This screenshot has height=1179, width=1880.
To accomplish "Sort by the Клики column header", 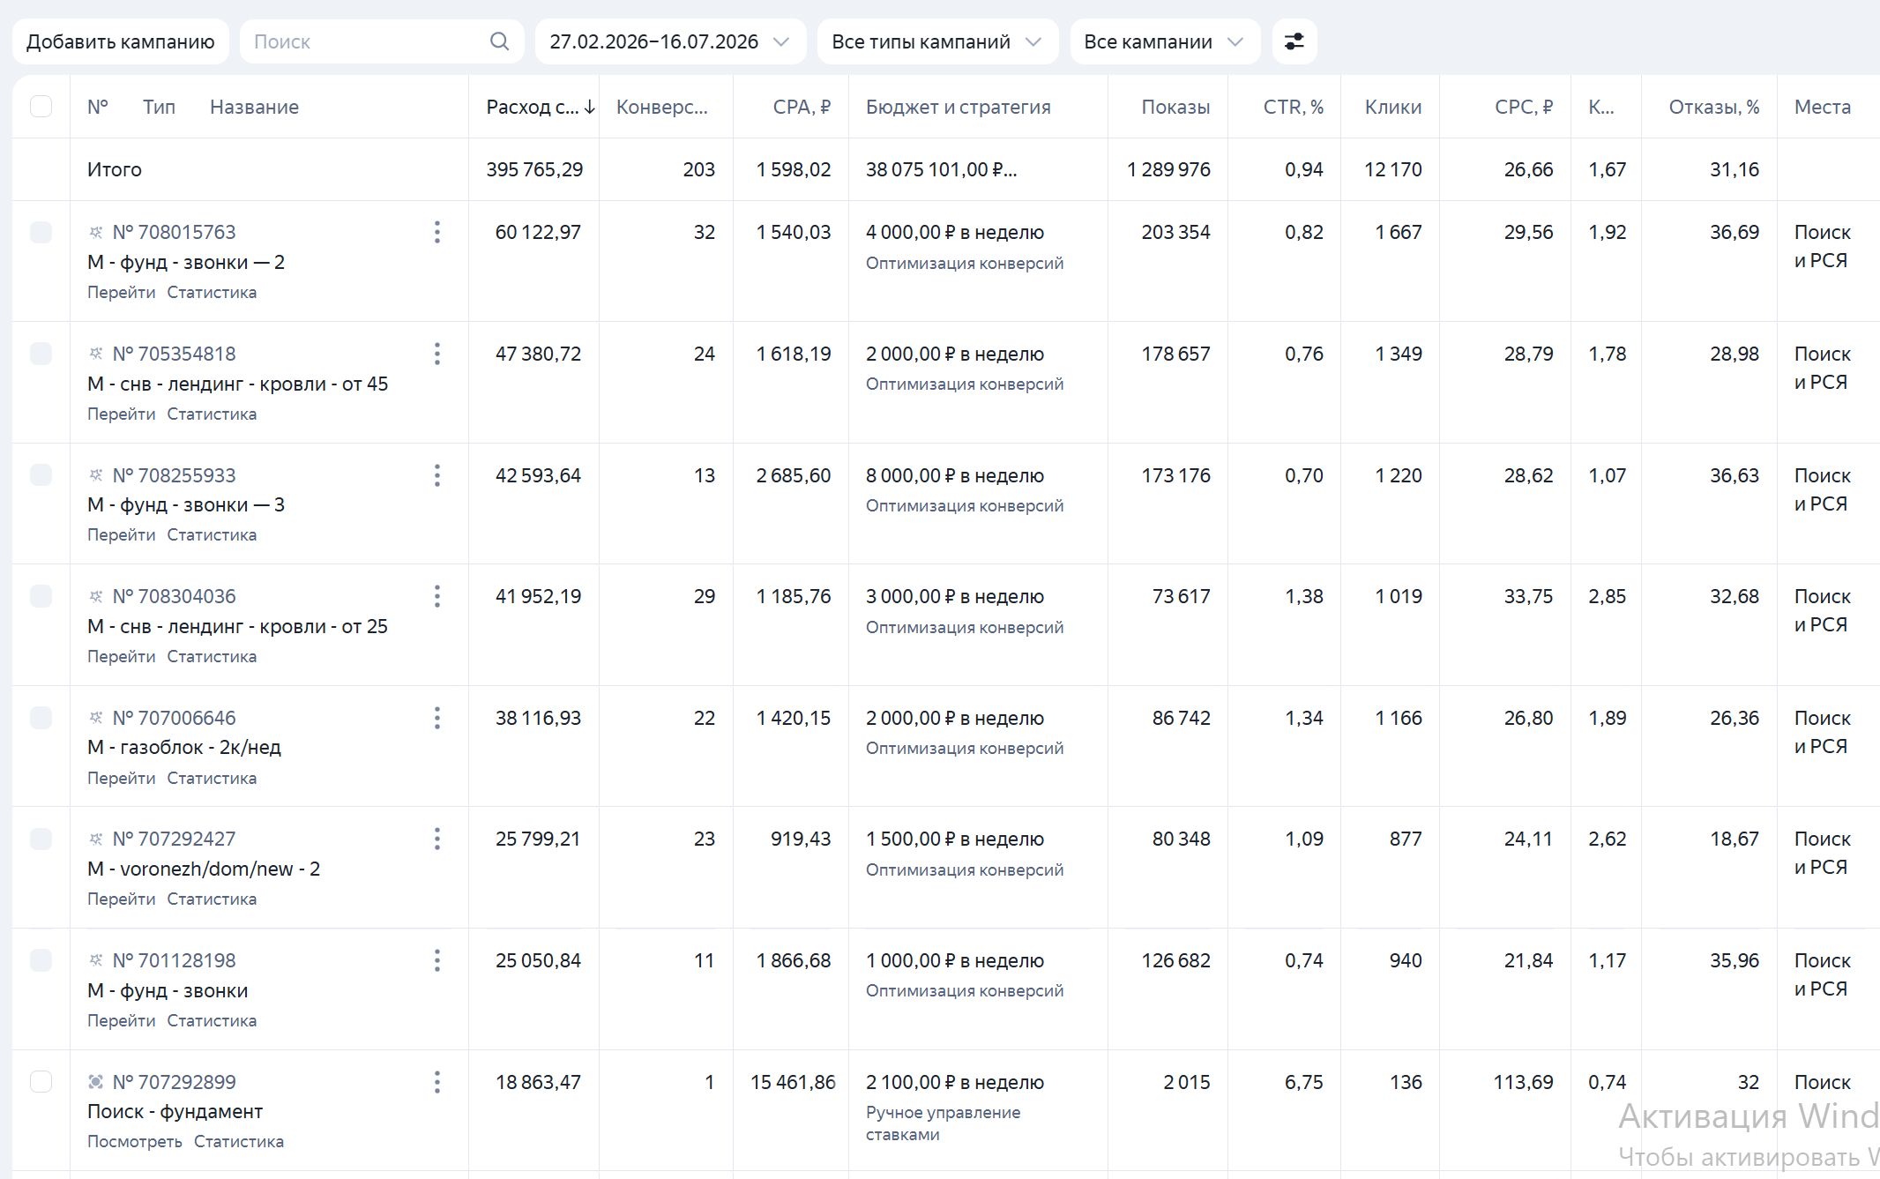I will click(x=1393, y=107).
